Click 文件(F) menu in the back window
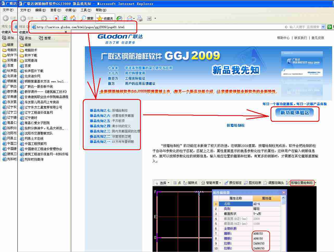 point(8,10)
